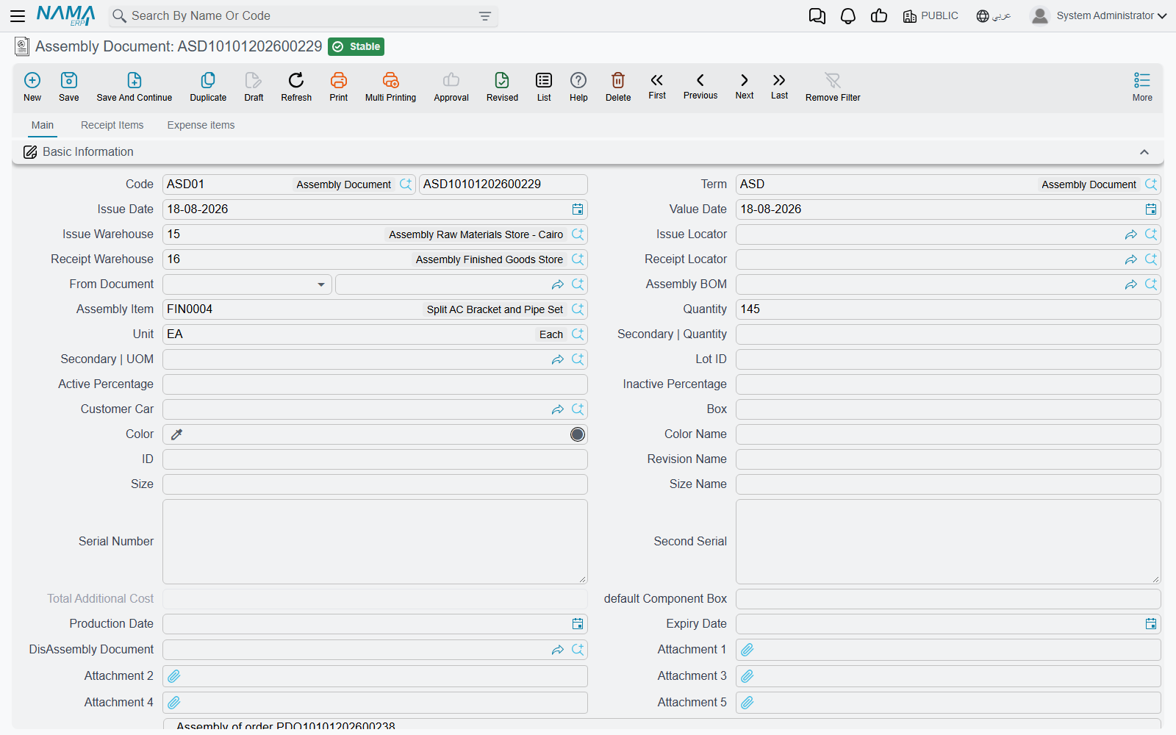Click the Stable status badge
This screenshot has width=1176, height=735.
(356, 46)
